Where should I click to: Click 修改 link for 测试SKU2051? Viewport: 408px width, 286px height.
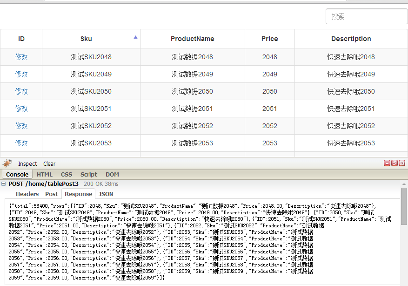point(21,109)
